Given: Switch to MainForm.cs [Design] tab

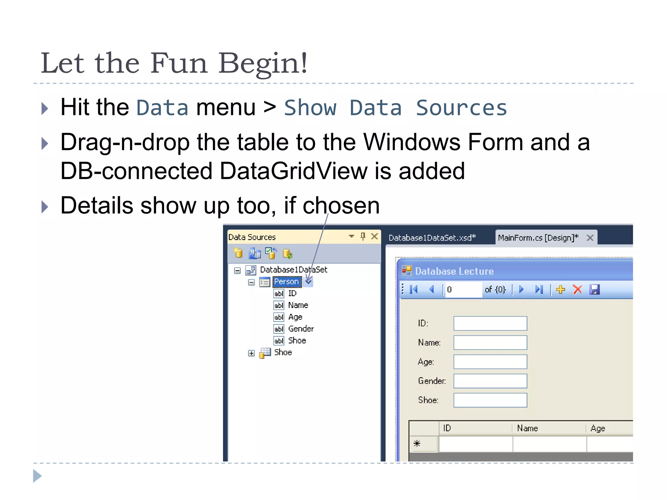Looking at the screenshot, I should click(x=538, y=238).
